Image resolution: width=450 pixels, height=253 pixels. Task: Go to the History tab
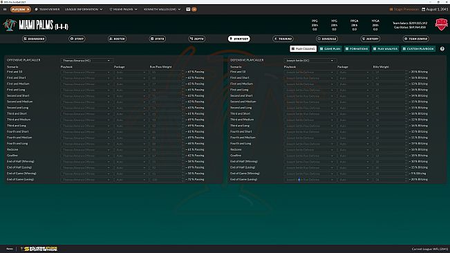tap(371, 39)
